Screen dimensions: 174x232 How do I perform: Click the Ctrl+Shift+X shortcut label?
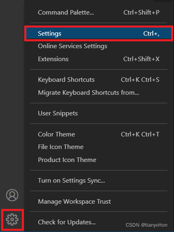(141, 59)
